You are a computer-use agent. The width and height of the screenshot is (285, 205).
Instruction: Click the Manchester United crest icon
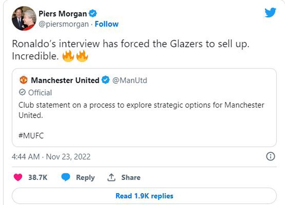click(x=23, y=80)
